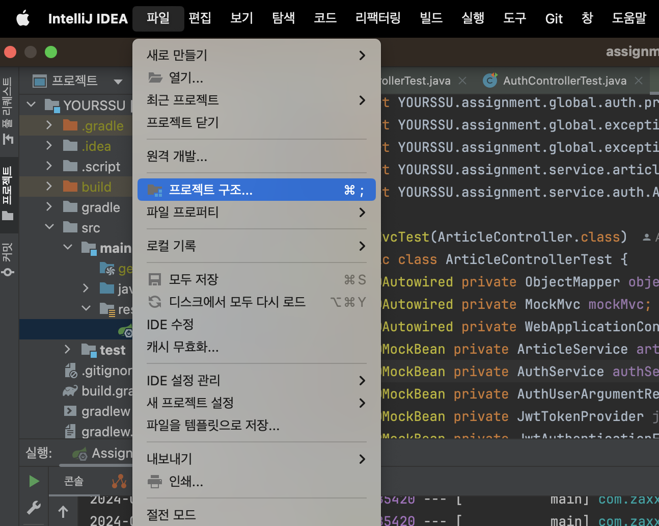
Task: Collapse the YOURSSU project root
Action: [31, 105]
